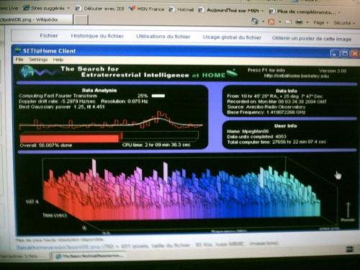
Task: Click the Power axis up arrow
Action: point(348,210)
